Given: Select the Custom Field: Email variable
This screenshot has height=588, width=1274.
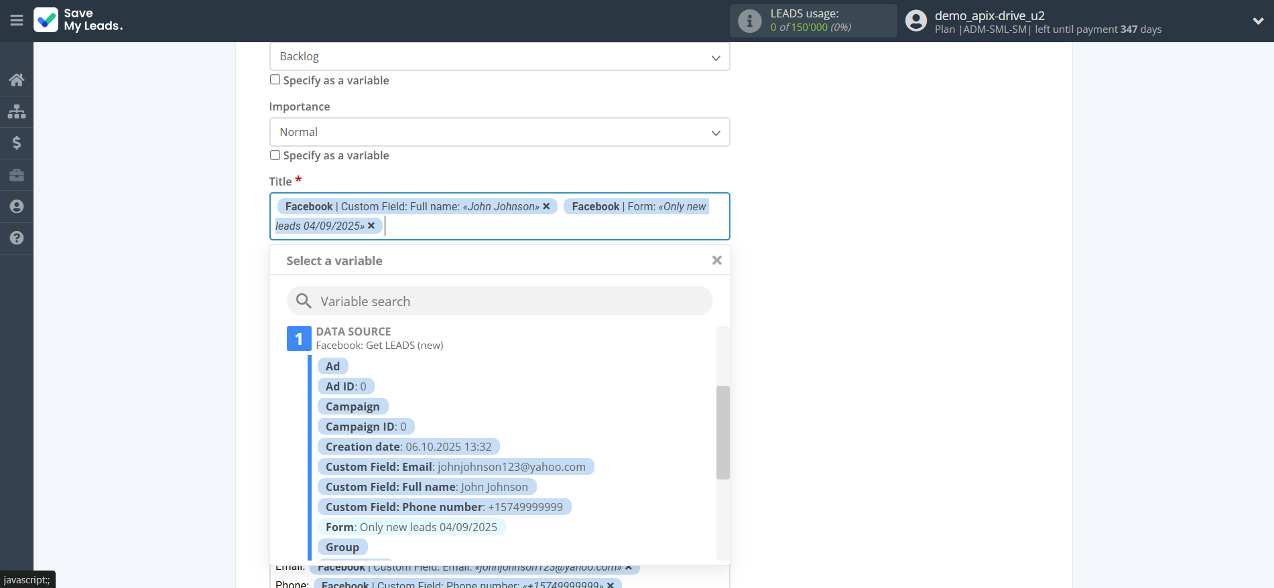Looking at the screenshot, I should [455, 467].
